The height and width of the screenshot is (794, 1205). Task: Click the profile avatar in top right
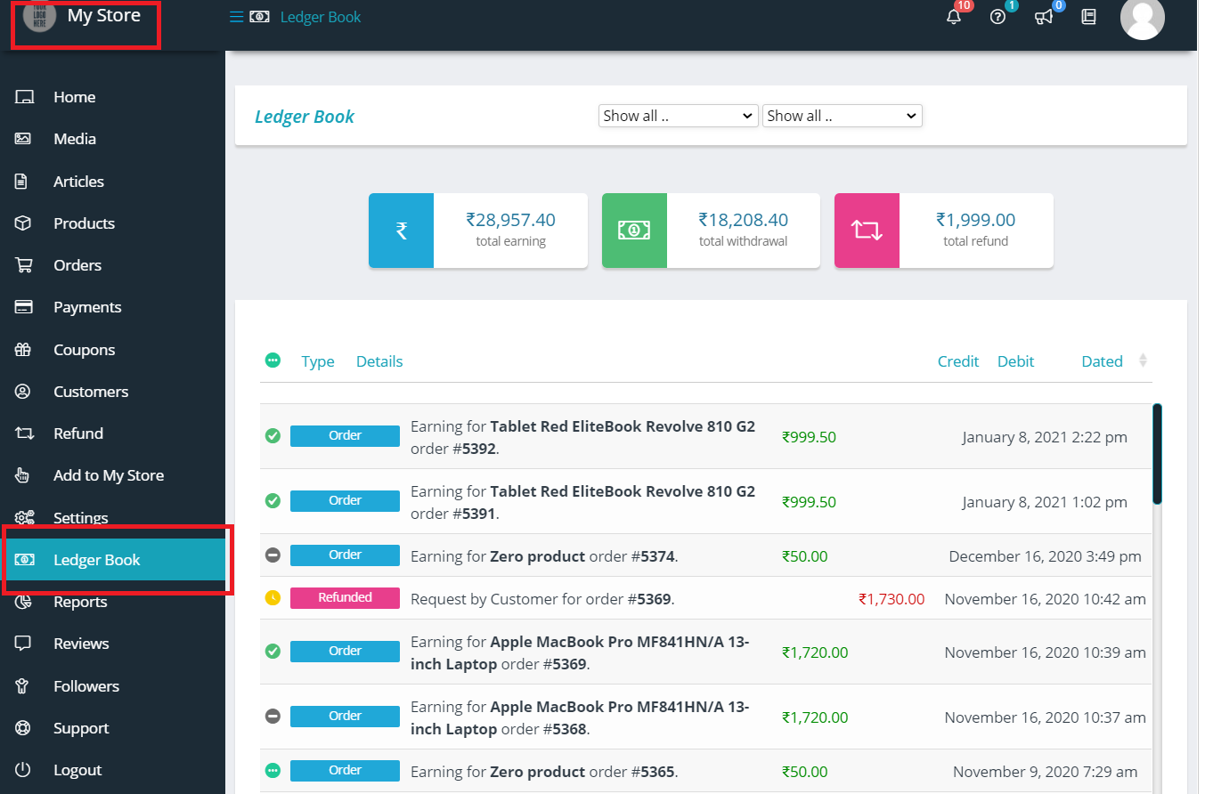pyautogui.click(x=1143, y=20)
